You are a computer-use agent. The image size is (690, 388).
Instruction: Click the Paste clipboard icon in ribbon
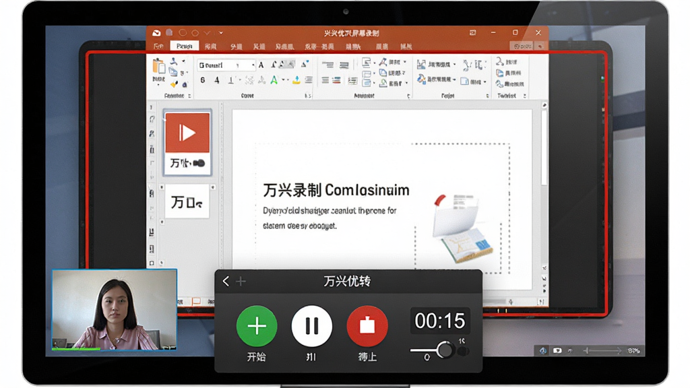[x=159, y=67]
